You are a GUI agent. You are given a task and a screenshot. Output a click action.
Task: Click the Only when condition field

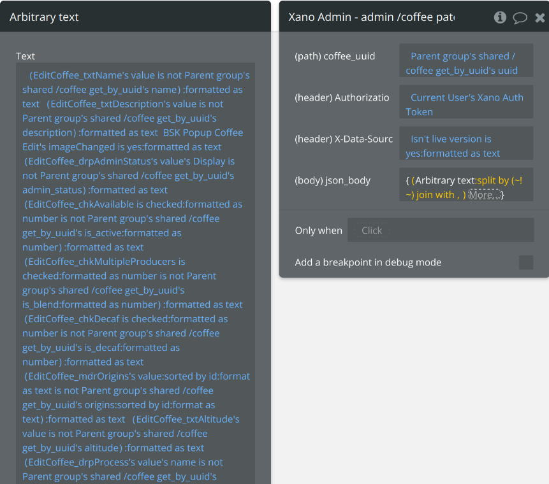click(441, 231)
